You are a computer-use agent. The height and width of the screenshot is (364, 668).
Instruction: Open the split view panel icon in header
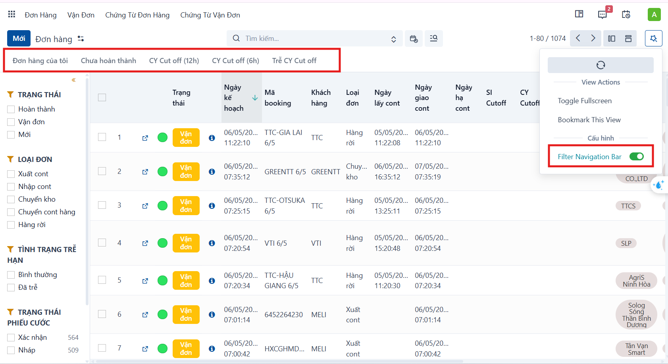pyautogui.click(x=579, y=14)
